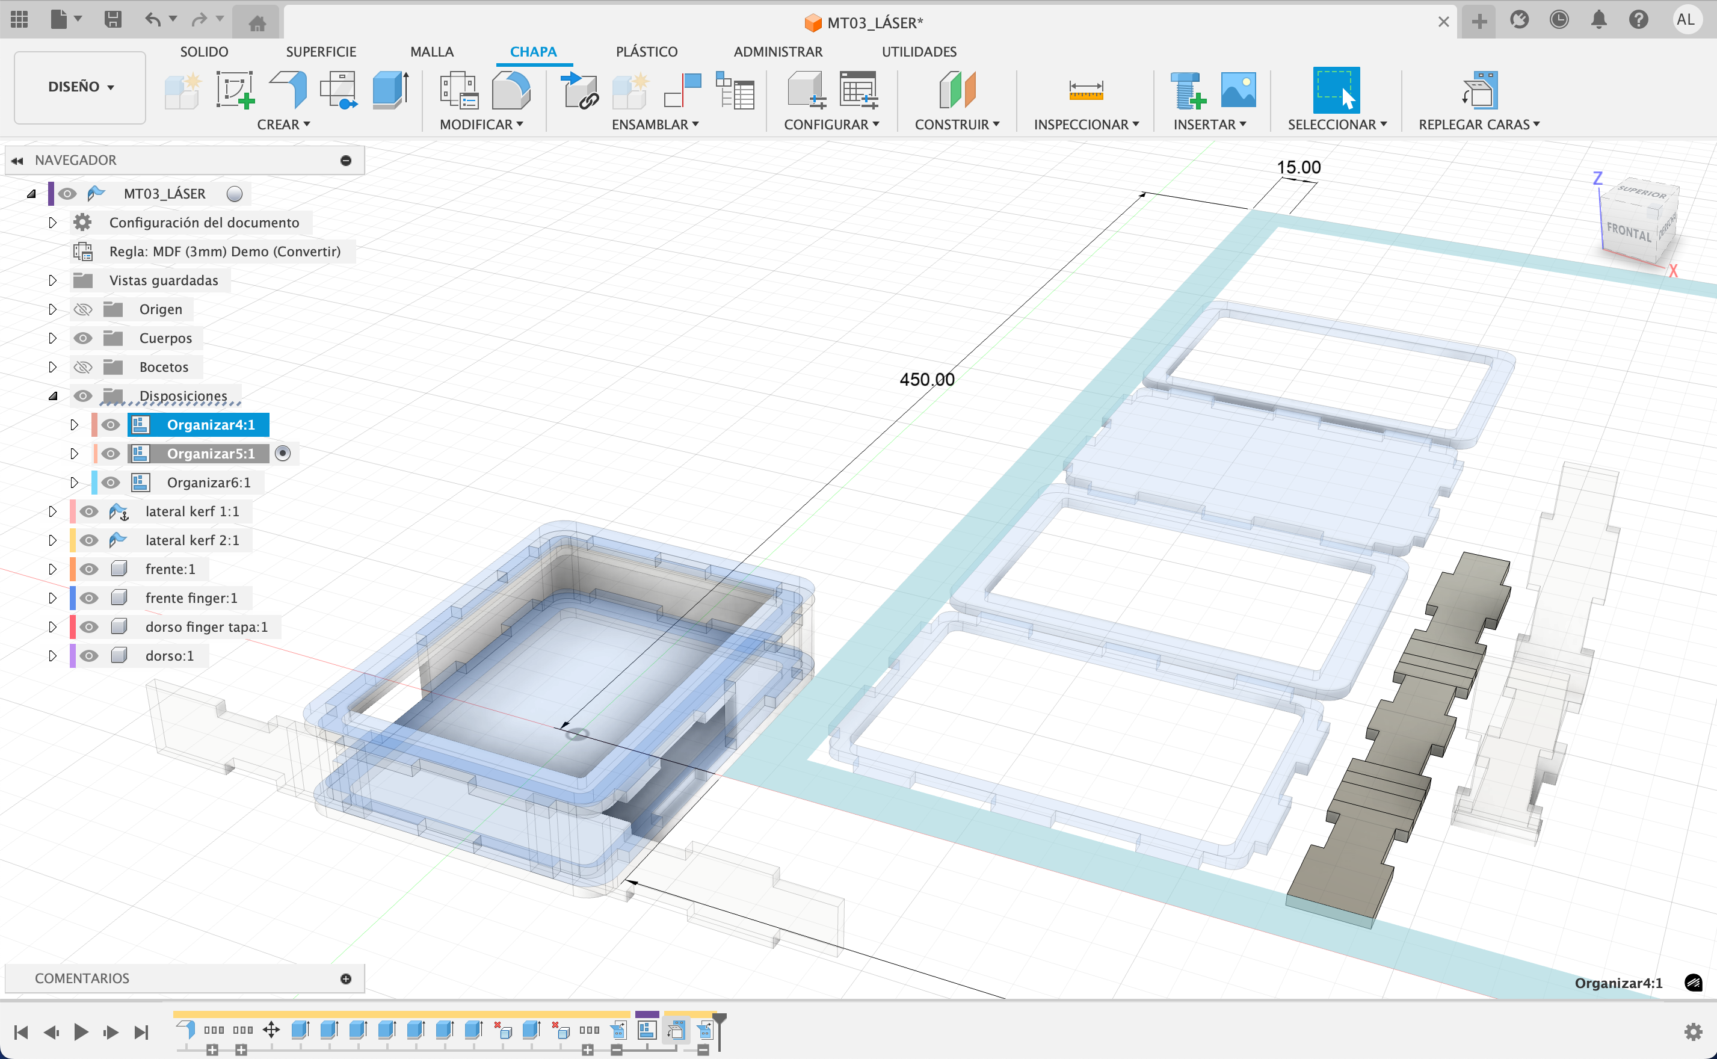Click the Save disk icon
The image size is (1717, 1059).
pyautogui.click(x=113, y=20)
